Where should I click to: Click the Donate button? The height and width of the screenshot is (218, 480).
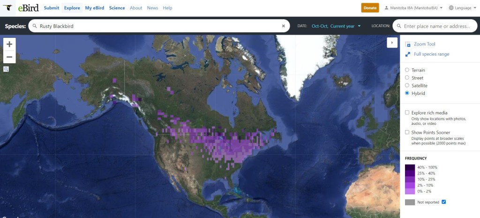(x=370, y=8)
